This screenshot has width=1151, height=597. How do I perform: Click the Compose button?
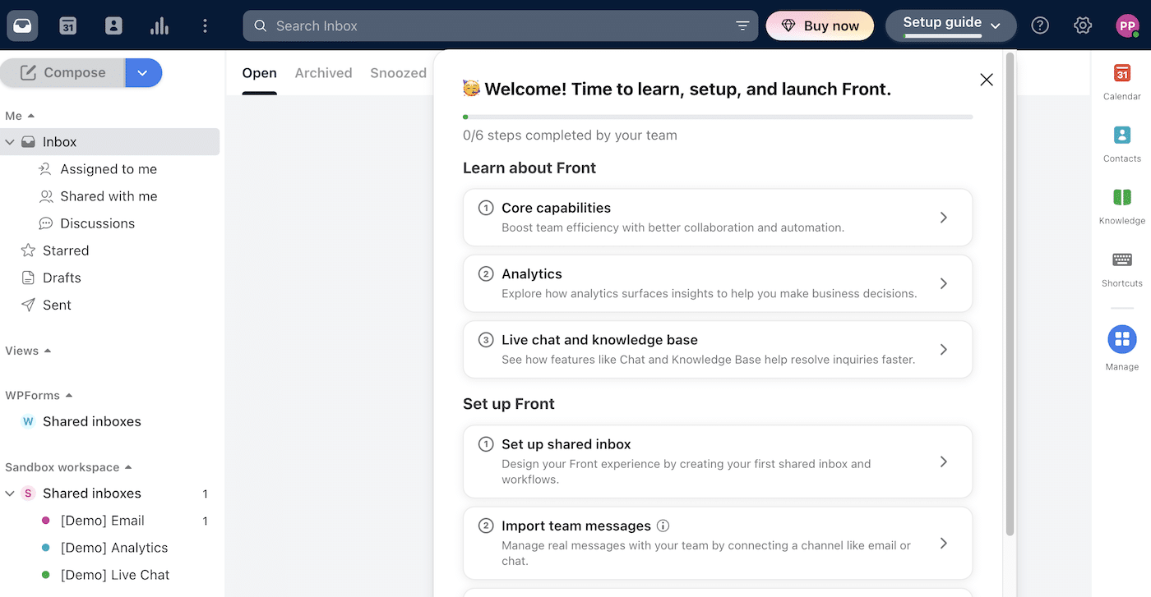coord(63,73)
